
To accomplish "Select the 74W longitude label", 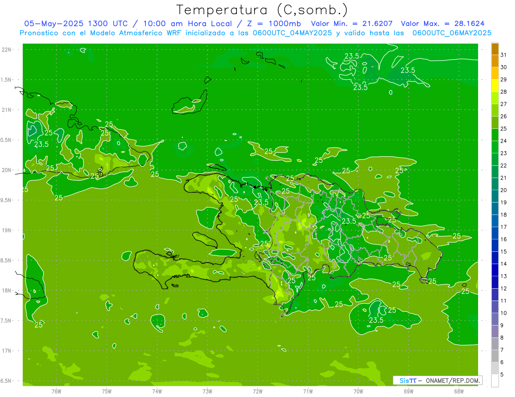I will [157, 391].
